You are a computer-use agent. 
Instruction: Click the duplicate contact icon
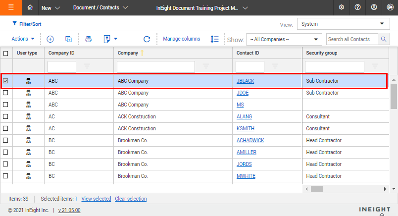68,39
